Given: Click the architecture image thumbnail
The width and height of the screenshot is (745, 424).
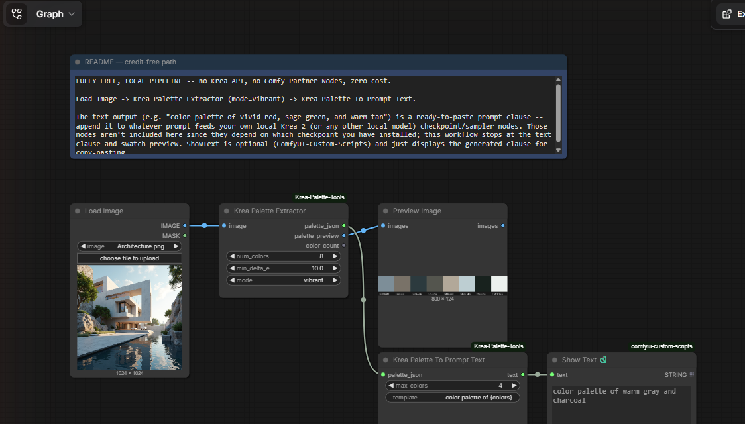Looking at the screenshot, I should [129, 317].
